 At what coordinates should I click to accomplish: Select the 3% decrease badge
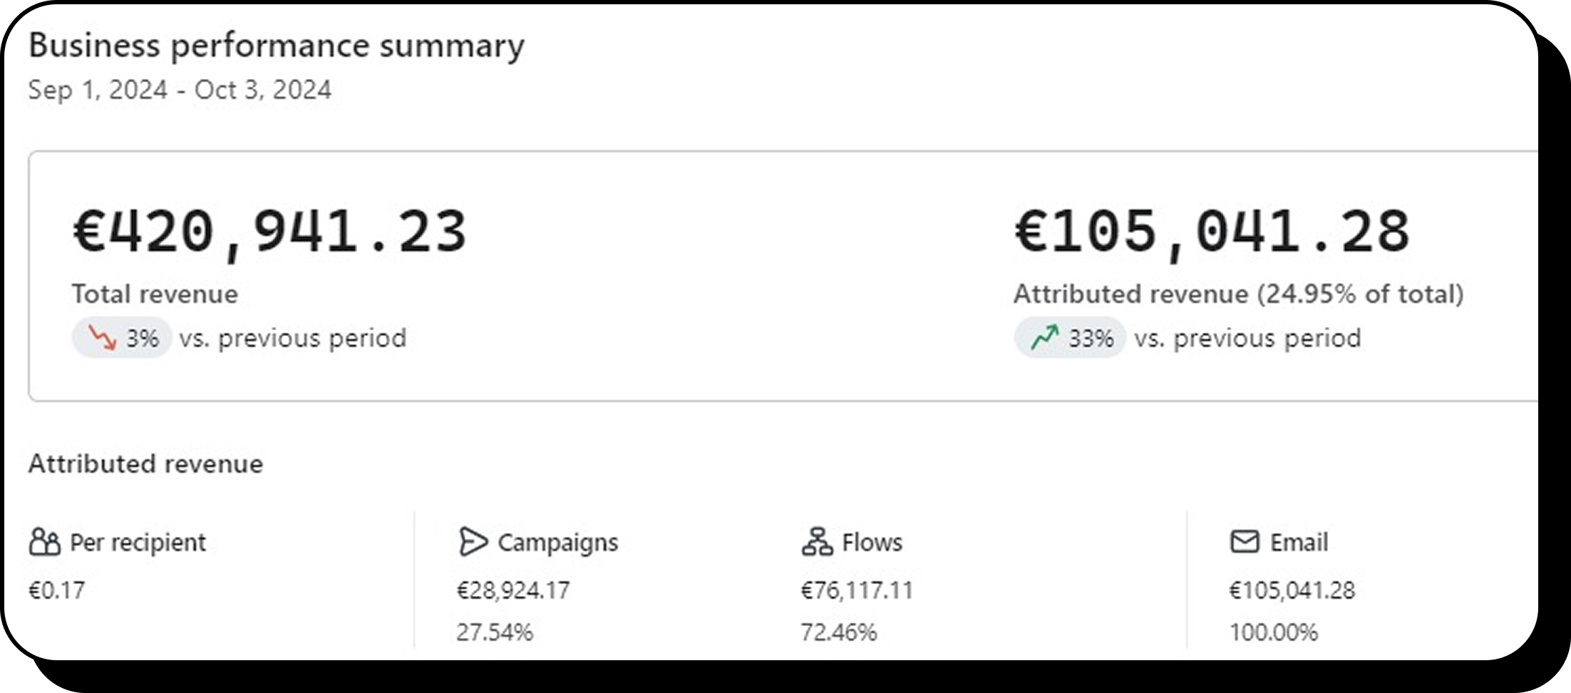click(x=121, y=337)
